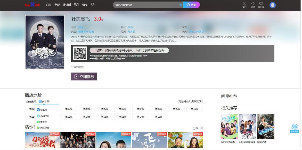Viewport: 302px width, 150px height.
Task: Play episode 第09集
Action: point(177,109)
